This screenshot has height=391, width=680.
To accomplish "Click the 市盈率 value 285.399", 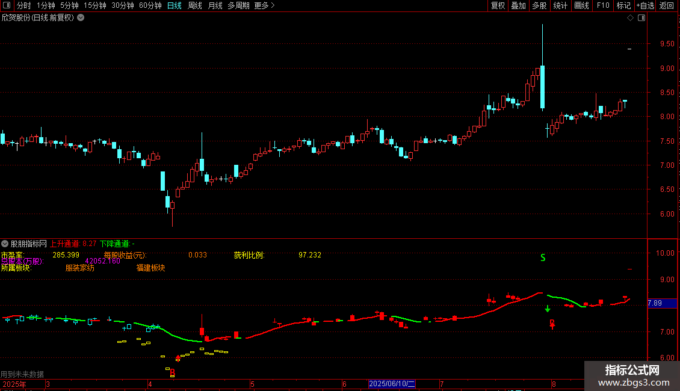I will pyautogui.click(x=66, y=255).
